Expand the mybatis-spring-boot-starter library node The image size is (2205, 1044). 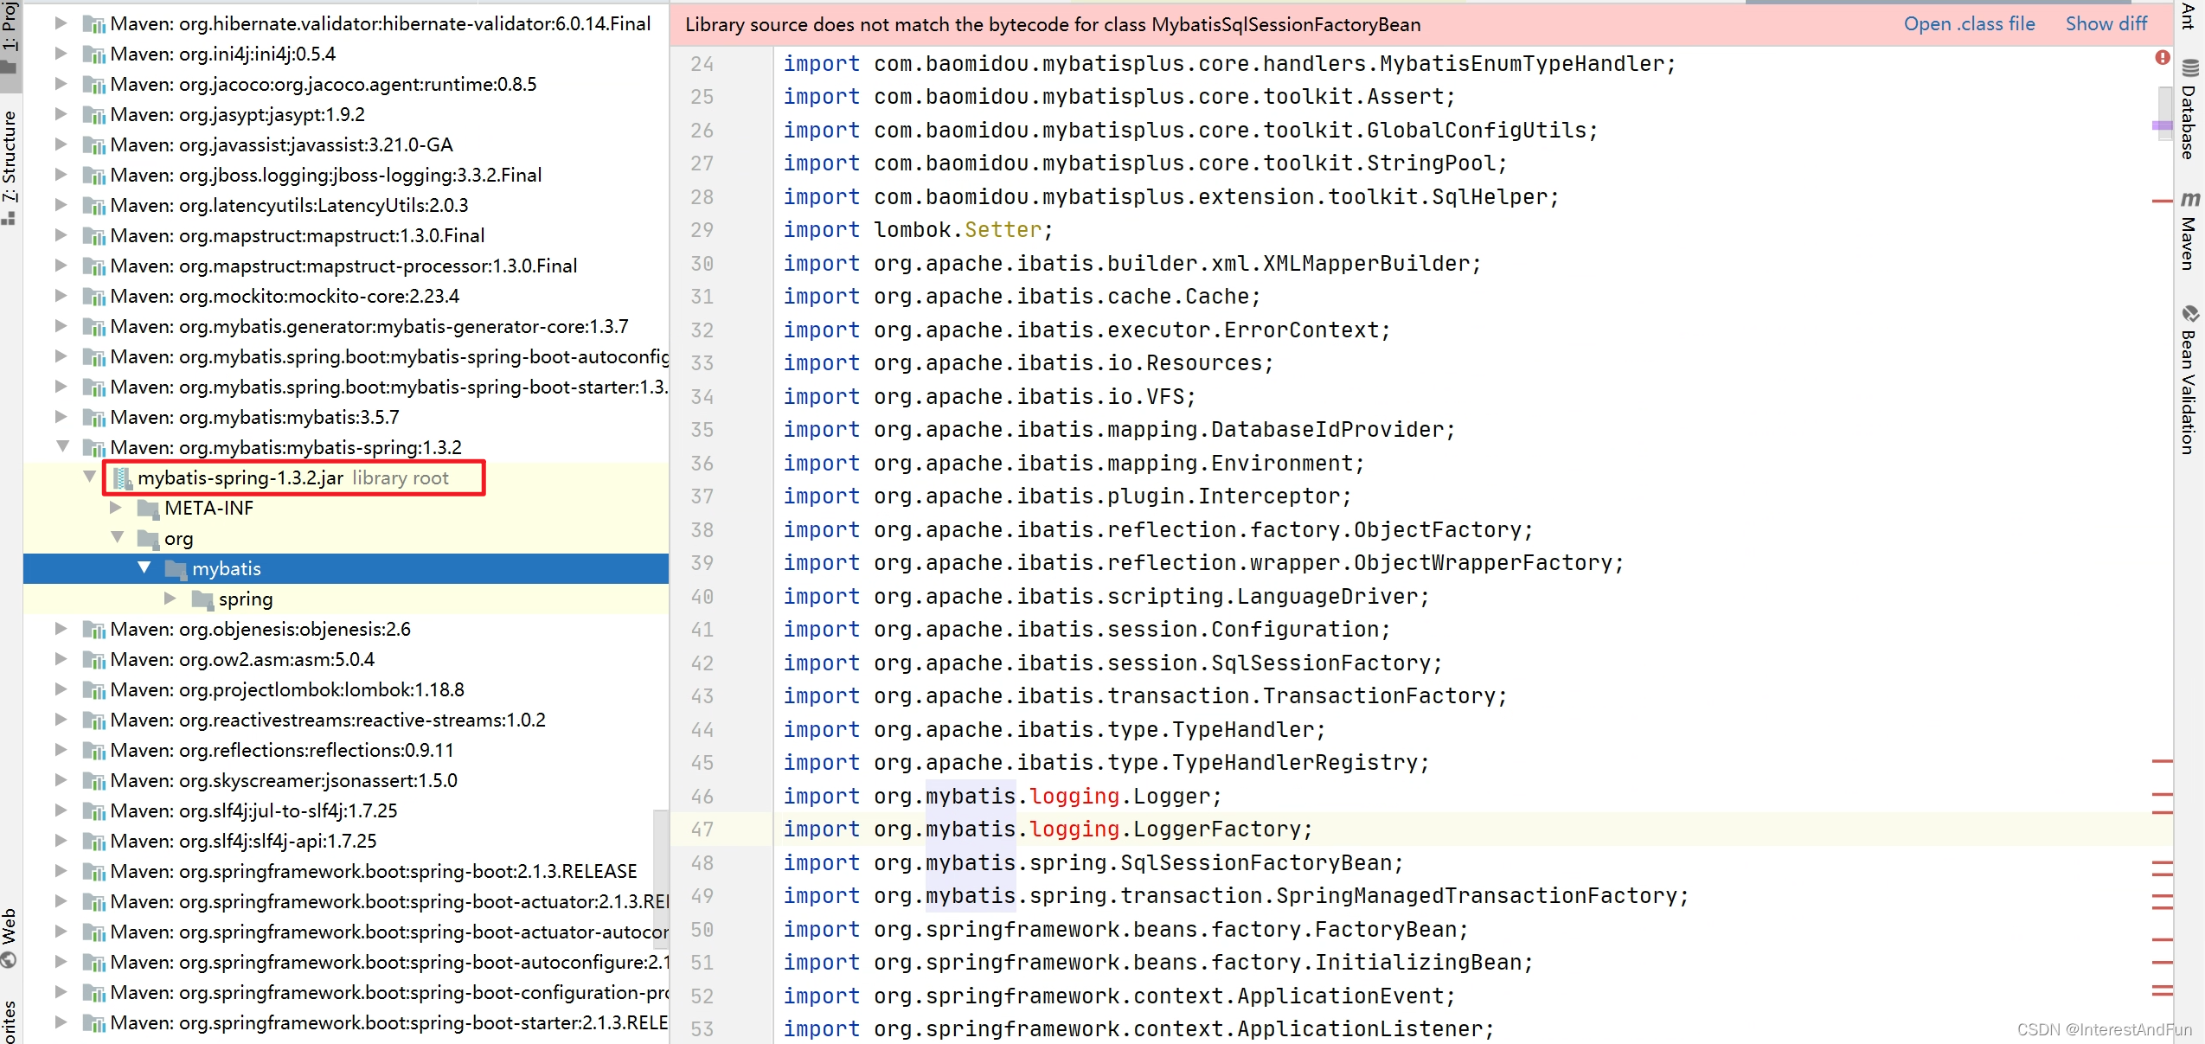click(61, 387)
